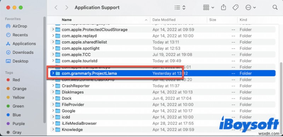Click the Share toolbar icon
This screenshot has height=137, width=283.
point(224,7)
